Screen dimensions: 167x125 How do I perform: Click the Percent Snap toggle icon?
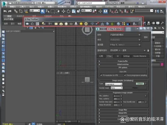coord(121,11)
